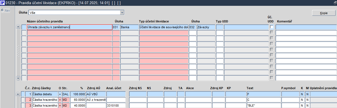Toggle Úč. UDD checkbox in Úhrada závazku row
The width and height of the screenshot is (337, 108).
pos(272,27)
